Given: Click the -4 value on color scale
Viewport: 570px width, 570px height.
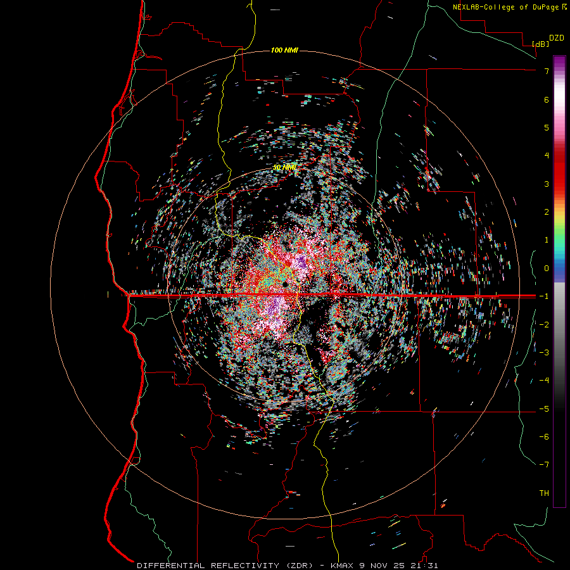Looking at the screenshot, I should click(x=544, y=381).
